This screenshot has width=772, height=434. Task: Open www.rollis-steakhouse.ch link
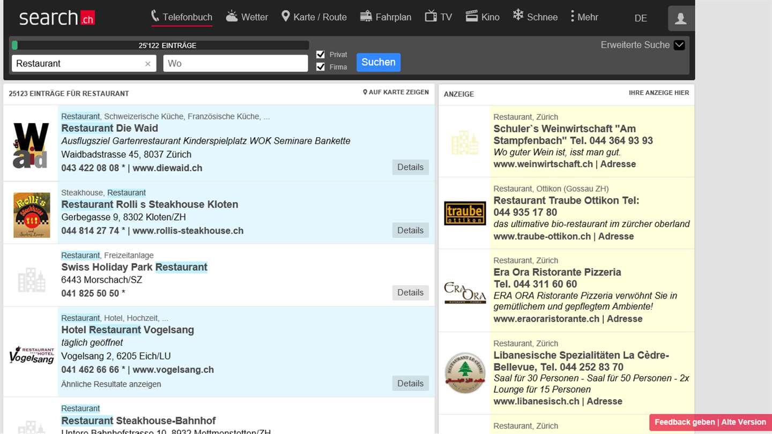[x=188, y=231]
